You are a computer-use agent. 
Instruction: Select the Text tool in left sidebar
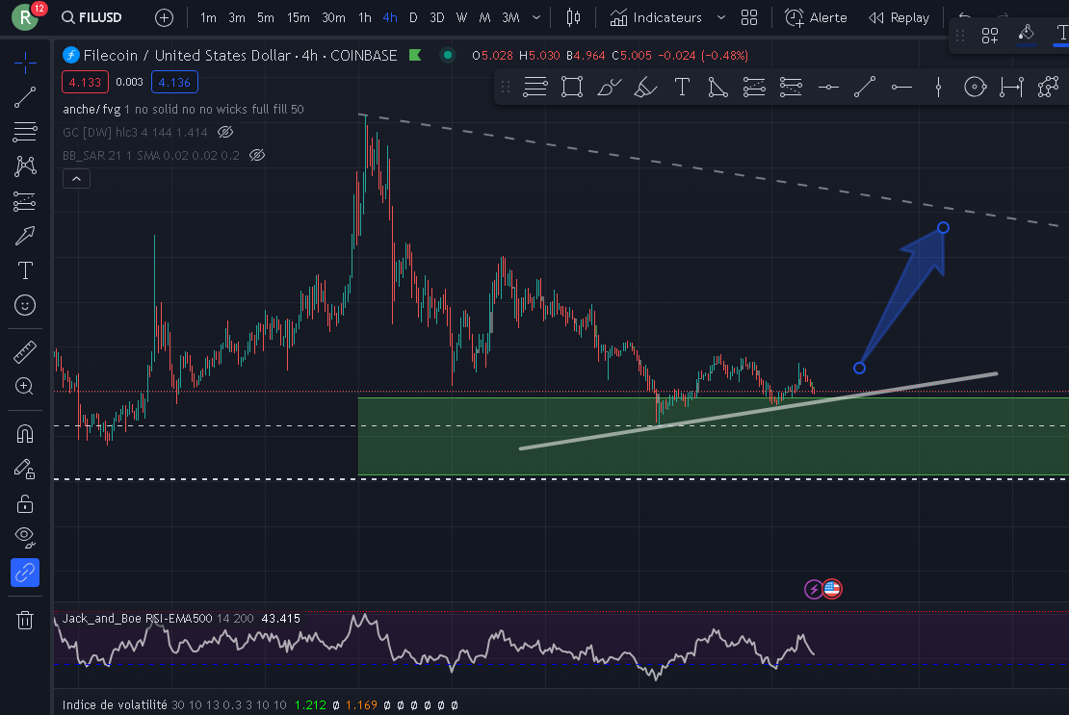[25, 270]
